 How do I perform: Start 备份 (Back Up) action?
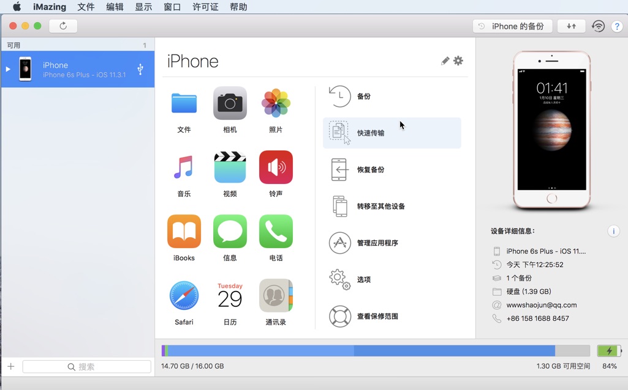click(x=392, y=97)
